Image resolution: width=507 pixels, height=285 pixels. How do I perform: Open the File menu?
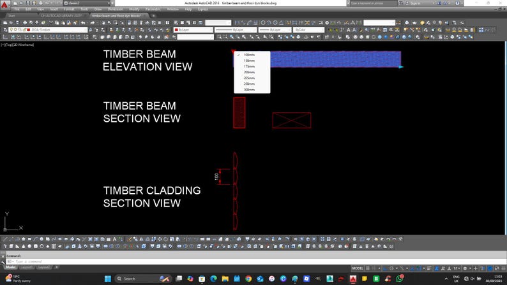17,10
